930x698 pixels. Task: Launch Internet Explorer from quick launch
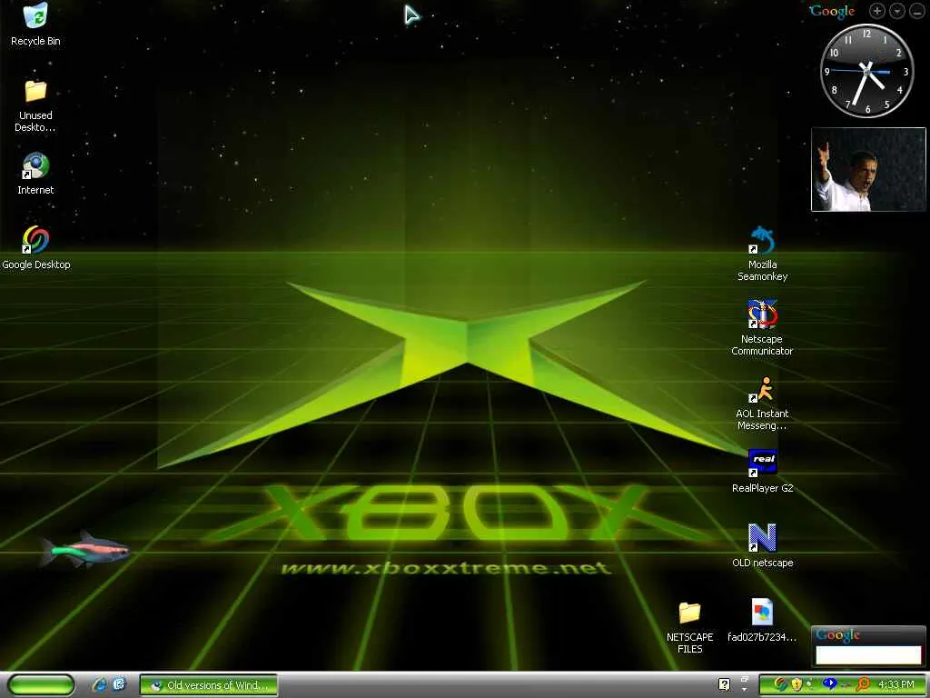pos(99,684)
